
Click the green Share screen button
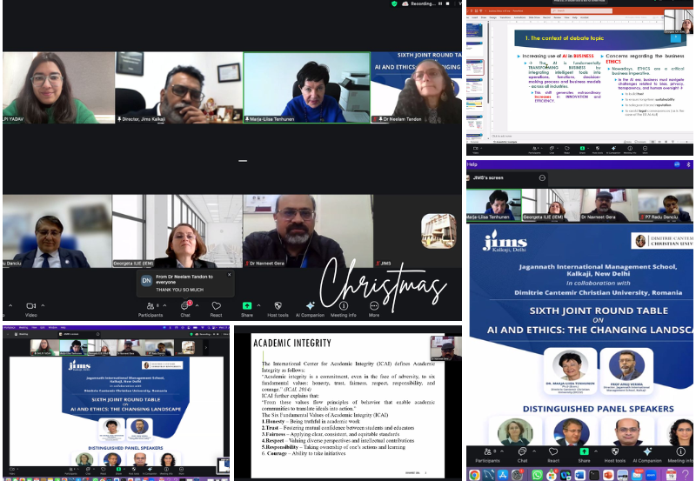[247, 306]
